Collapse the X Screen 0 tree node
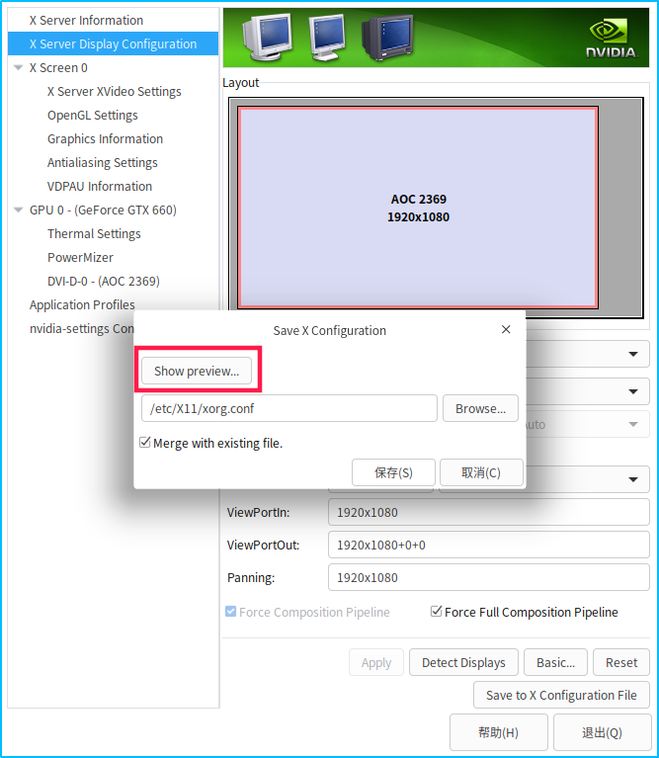 pyautogui.click(x=19, y=67)
